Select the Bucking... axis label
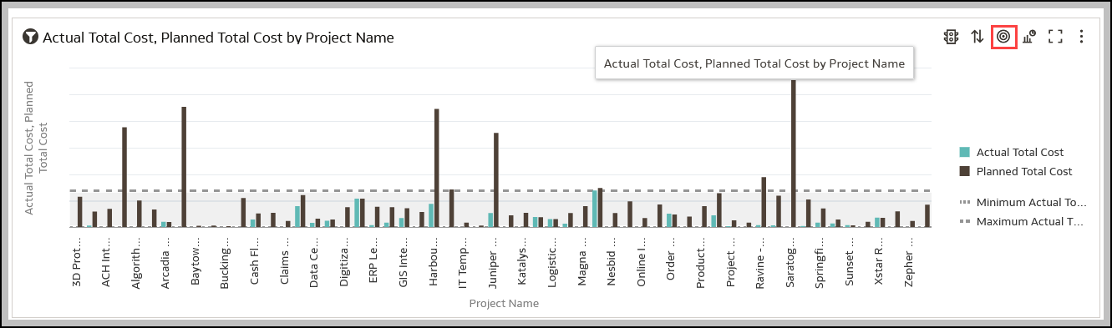The height and width of the screenshot is (328, 1112). coord(226,262)
